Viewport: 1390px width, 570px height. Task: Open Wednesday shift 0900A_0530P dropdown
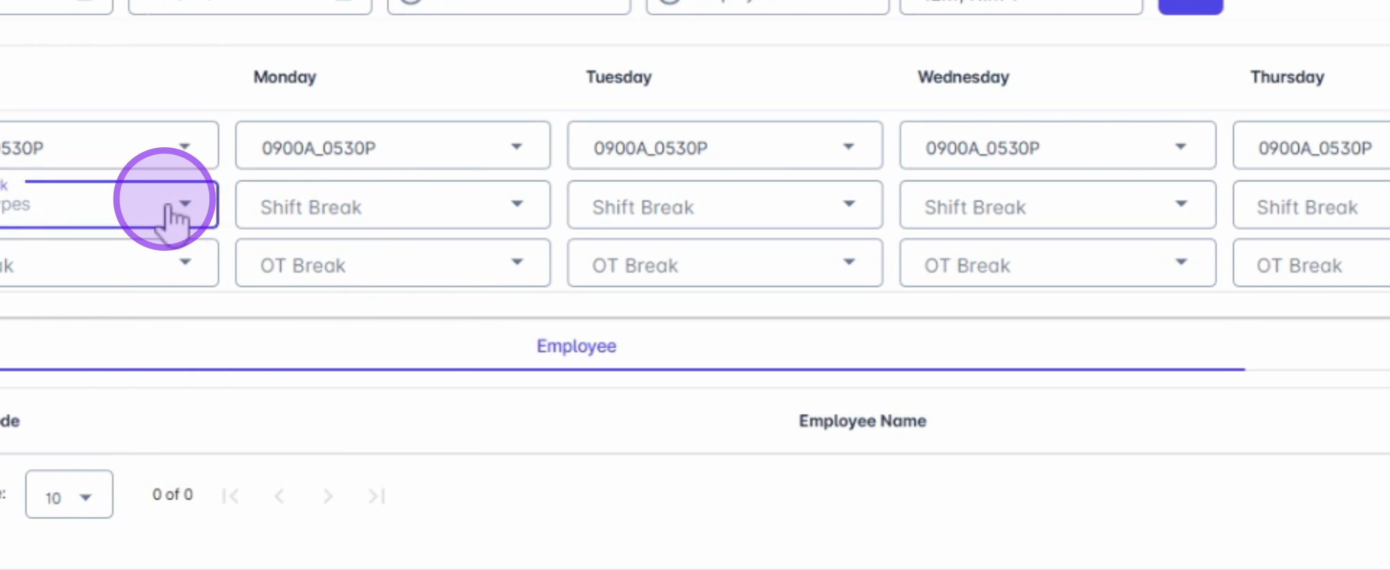[x=1057, y=146]
